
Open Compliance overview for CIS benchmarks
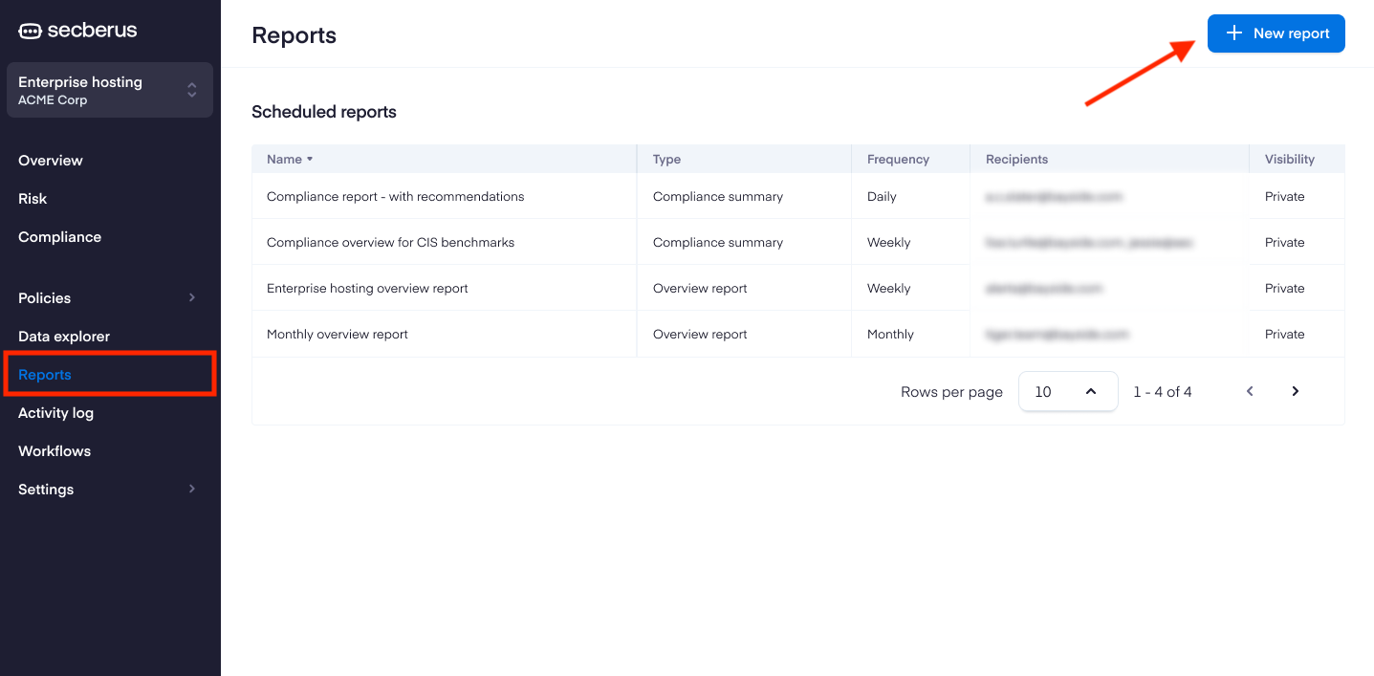click(x=390, y=243)
